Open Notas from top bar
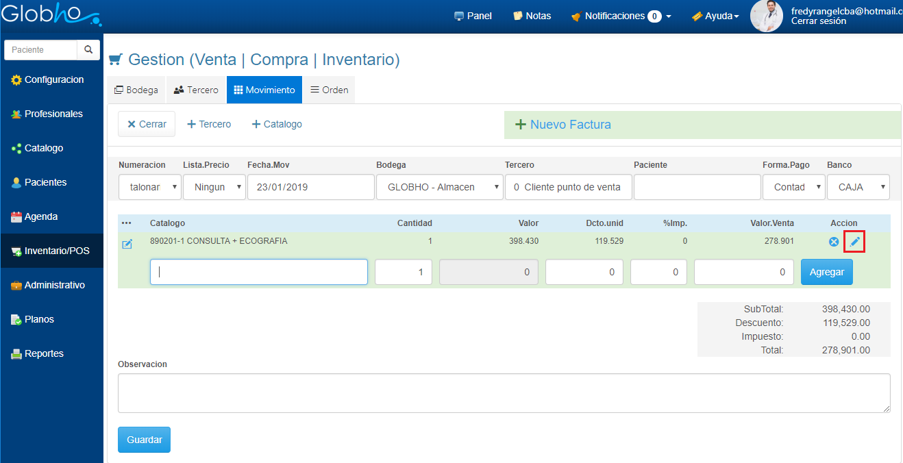 point(532,16)
